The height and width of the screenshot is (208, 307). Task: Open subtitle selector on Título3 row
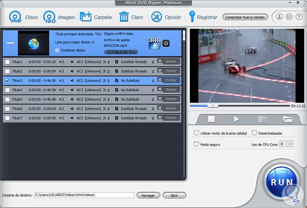153,81
